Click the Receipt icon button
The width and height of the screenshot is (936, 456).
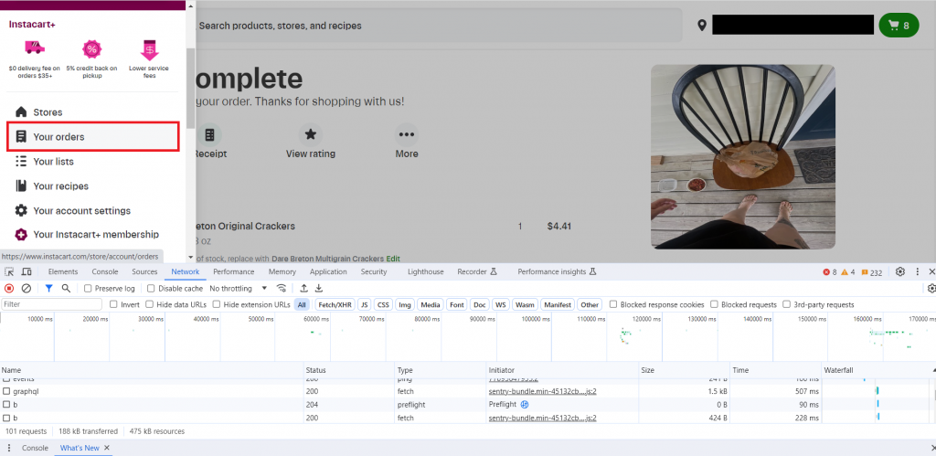pyautogui.click(x=209, y=135)
